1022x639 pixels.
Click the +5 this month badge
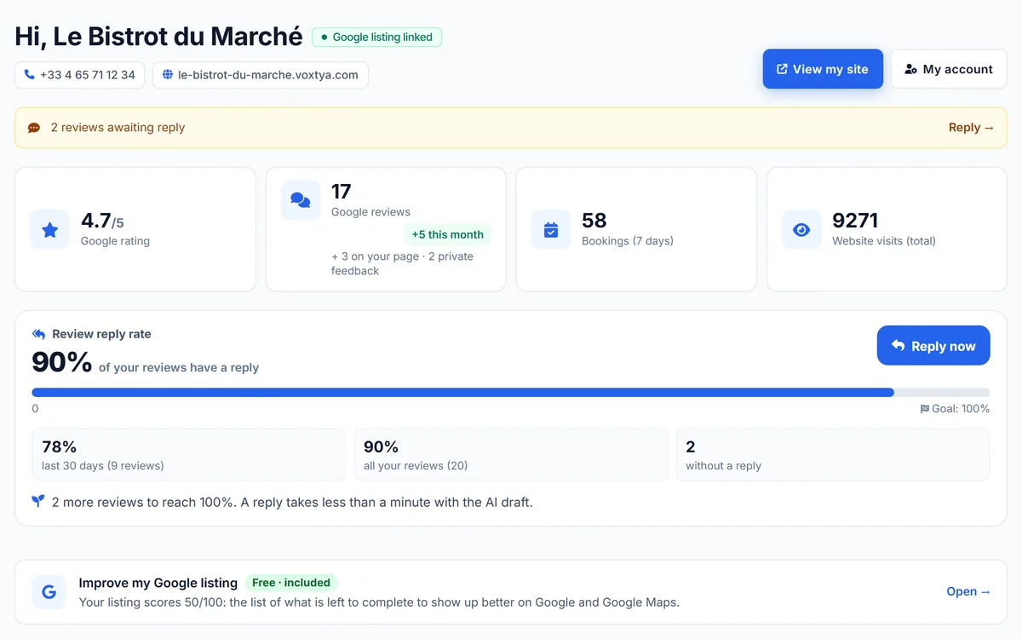point(448,234)
